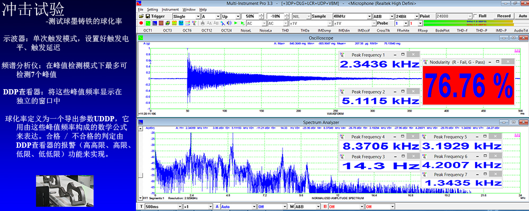Image resolution: width=529 pixels, height=211 pixels.
Task: Click the Save floppy disk icon
Action: coord(148,16)
